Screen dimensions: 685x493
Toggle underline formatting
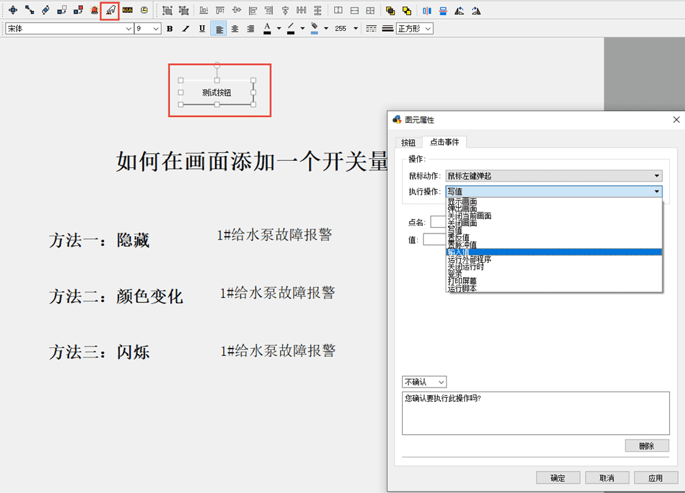(202, 28)
